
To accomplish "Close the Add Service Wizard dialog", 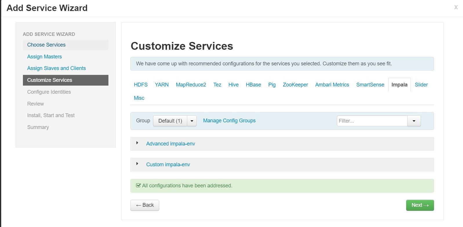I will click(456, 8).
